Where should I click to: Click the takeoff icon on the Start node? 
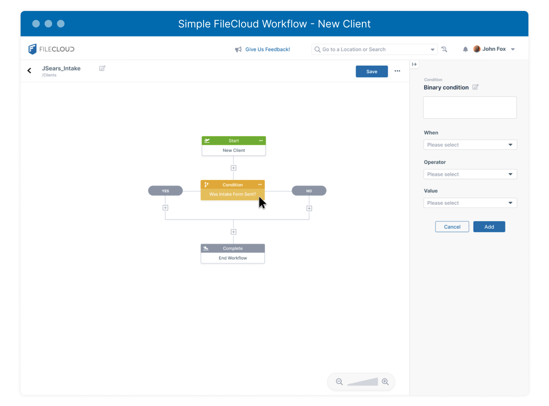(x=207, y=141)
